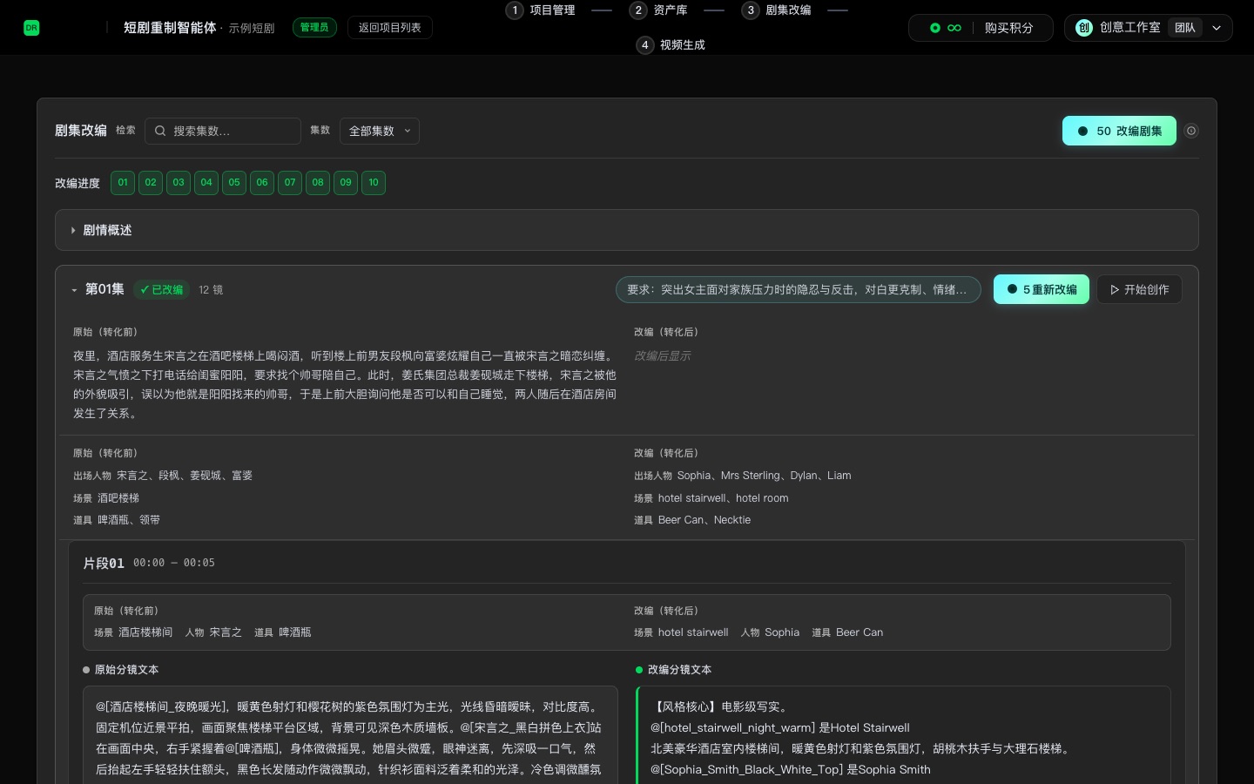1254x784 pixels.
Task: Select episode 06 in 改编进度
Action: click(x=262, y=183)
